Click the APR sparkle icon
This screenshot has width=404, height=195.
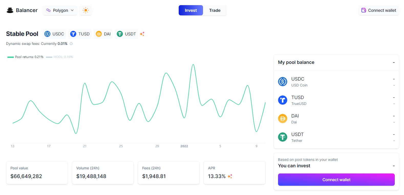230,176
